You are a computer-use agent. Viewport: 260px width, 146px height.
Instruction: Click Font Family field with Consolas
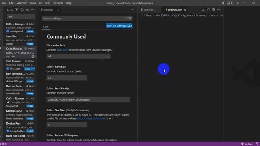[88, 99]
